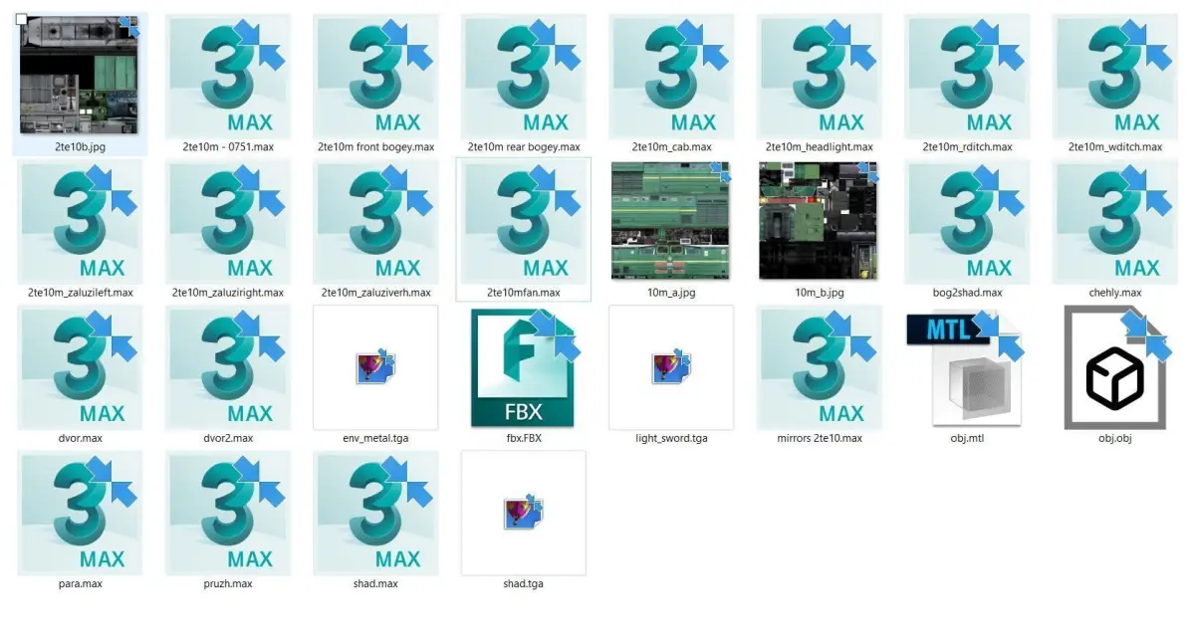Click the file name label obj.obj
The width and height of the screenshot is (1195, 643).
pyautogui.click(x=1115, y=438)
